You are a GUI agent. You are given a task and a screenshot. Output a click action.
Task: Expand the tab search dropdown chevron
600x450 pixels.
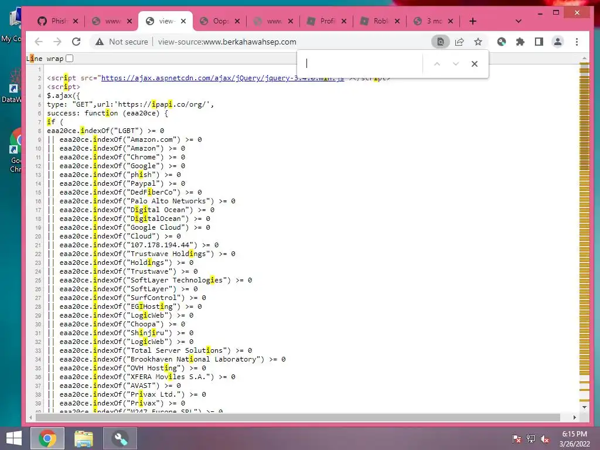click(519, 21)
